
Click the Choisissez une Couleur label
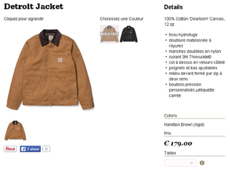tap(122, 19)
